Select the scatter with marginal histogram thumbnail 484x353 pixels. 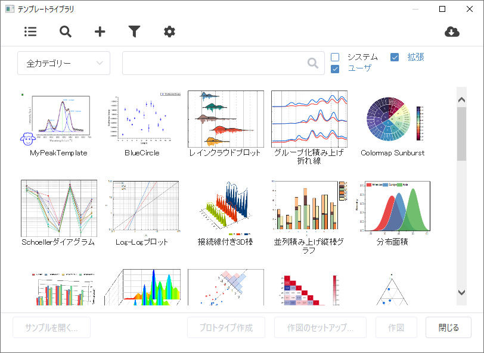(226, 288)
